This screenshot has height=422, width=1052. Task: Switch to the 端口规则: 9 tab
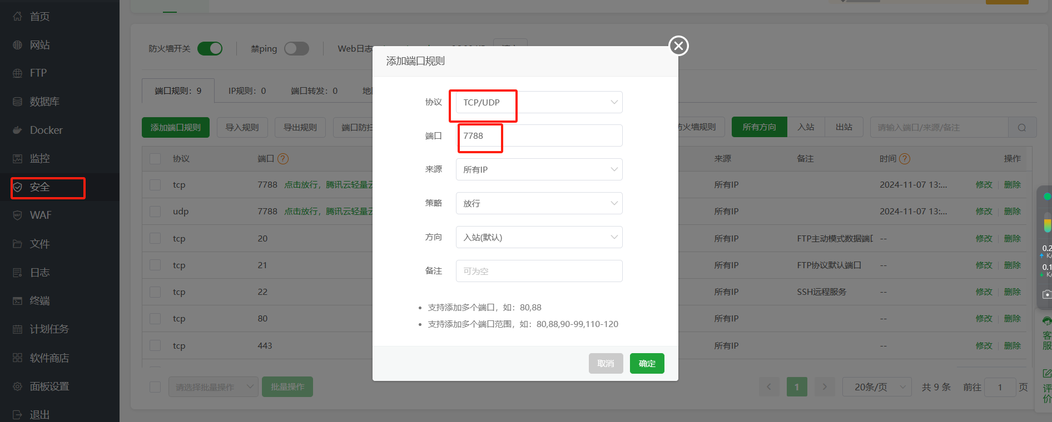click(x=178, y=91)
